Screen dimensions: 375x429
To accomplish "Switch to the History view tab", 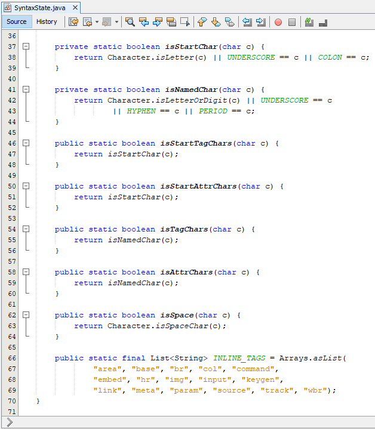I will [47, 21].
